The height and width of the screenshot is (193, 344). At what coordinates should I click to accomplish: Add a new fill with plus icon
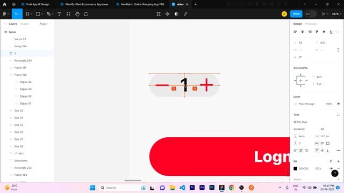pyautogui.click(x=338, y=161)
